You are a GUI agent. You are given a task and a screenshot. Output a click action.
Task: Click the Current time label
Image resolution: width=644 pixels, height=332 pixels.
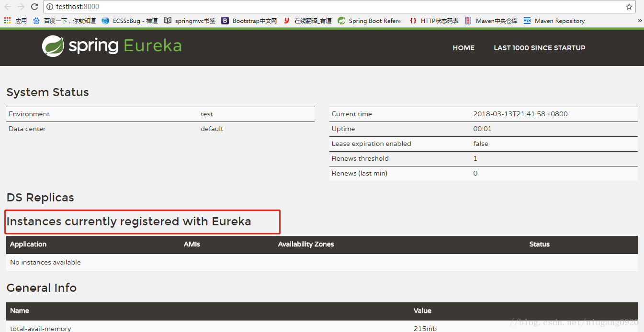[351, 114]
